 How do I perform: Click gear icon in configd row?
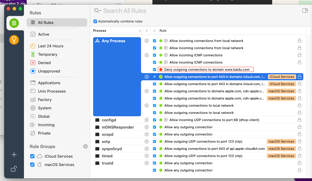coord(147,120)
